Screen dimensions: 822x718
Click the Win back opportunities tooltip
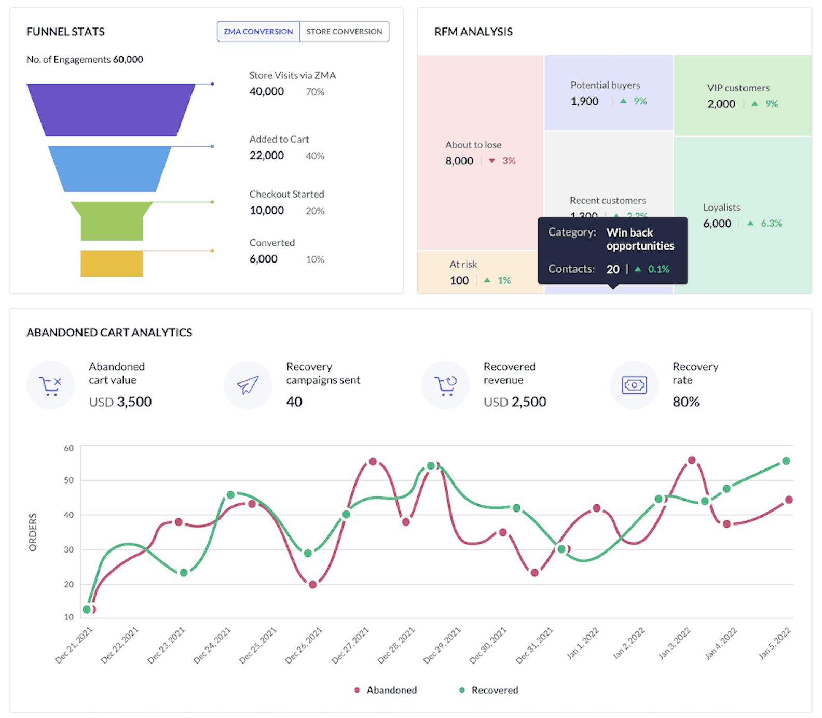click(613, 251)
